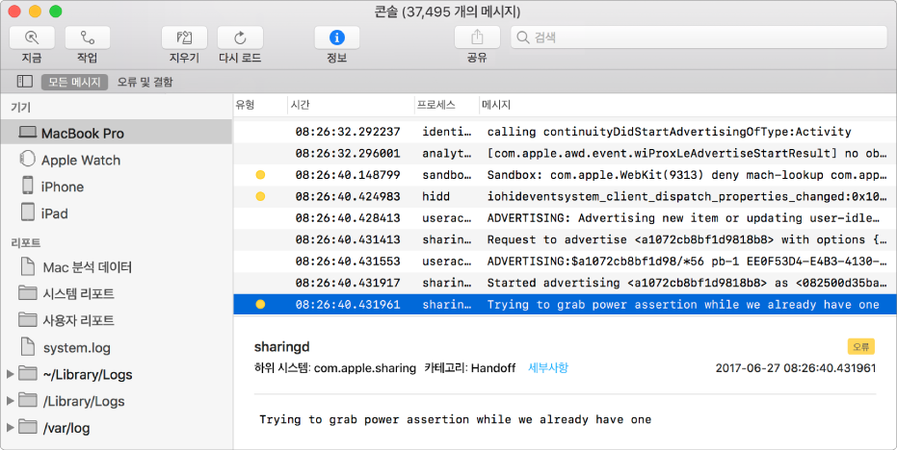Select the Sandbox: com.apple.WebKit(9313) message row

565,175
